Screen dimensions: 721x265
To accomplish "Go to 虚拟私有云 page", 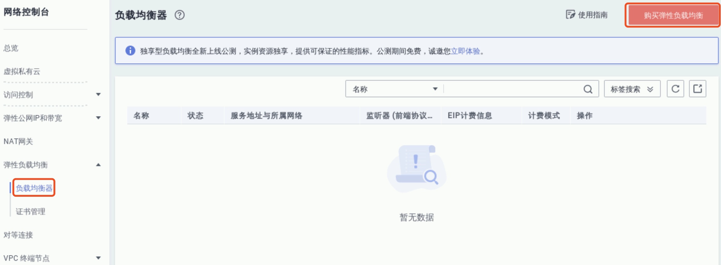I will (22, 72).
